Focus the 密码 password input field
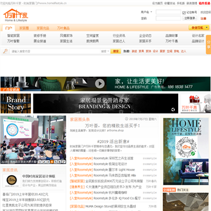Viewport: 211px width, 211px height. click(168, 18)
